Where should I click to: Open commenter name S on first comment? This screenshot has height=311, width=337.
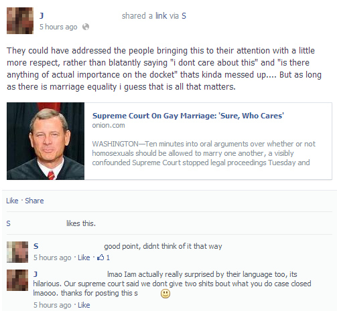[36, 246]
